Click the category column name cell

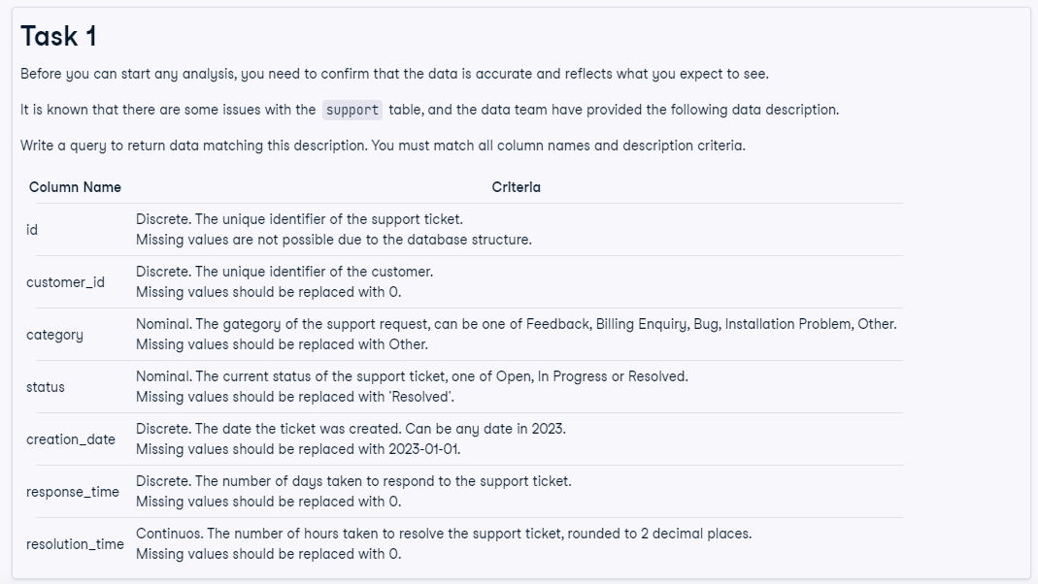click(54, 335)
